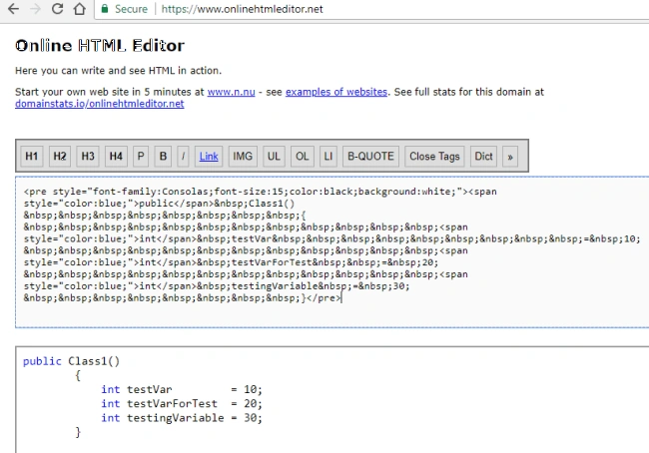The width and height of the screenshot is (649, 453).
Task: Click 'testingVariable' in the preview output
Action: tap(176, 418)
